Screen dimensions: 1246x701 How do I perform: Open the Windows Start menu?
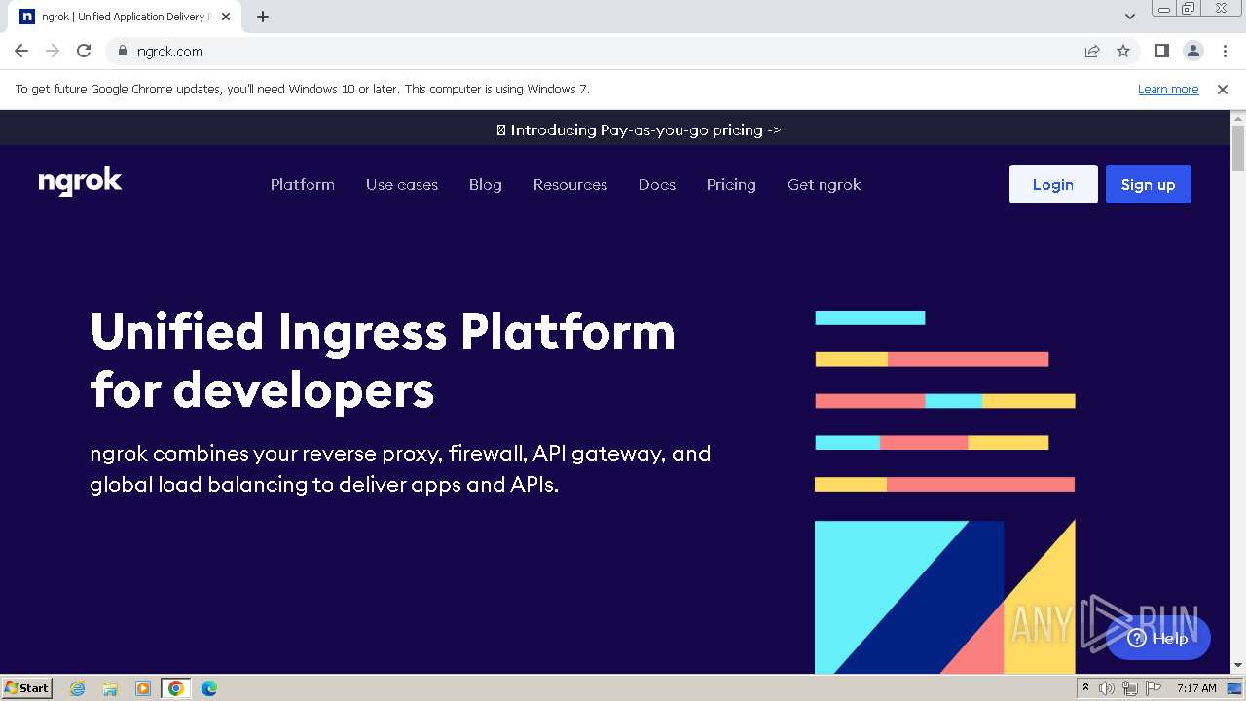point(26,687)
